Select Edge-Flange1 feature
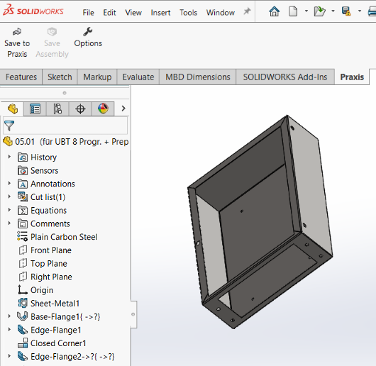 (x=49, y=330)
